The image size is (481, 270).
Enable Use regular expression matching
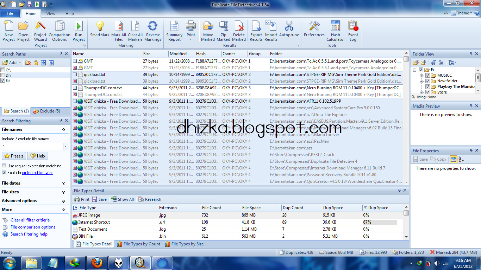4,166
